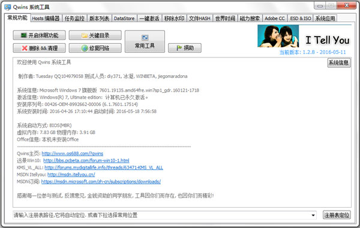
Task: Open the 常用工具 large button
Action: 145,41
